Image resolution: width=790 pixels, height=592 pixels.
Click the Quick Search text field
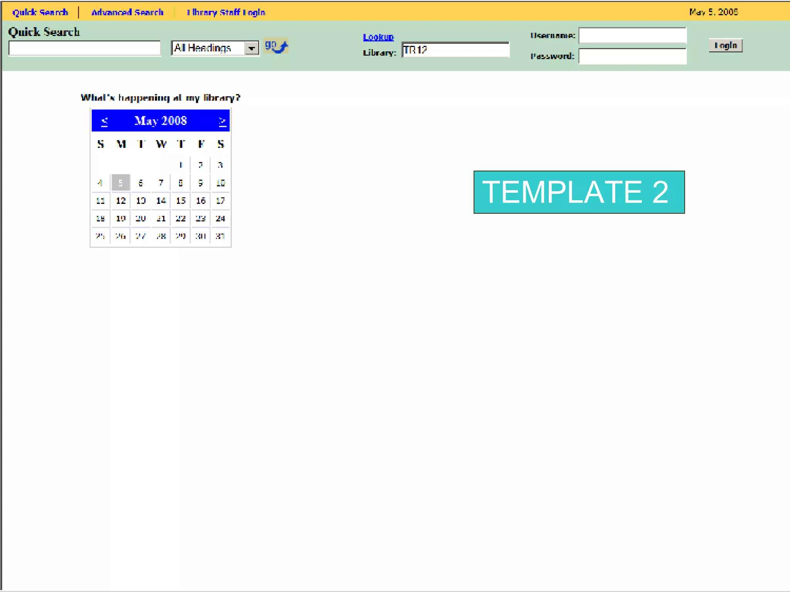84,49
